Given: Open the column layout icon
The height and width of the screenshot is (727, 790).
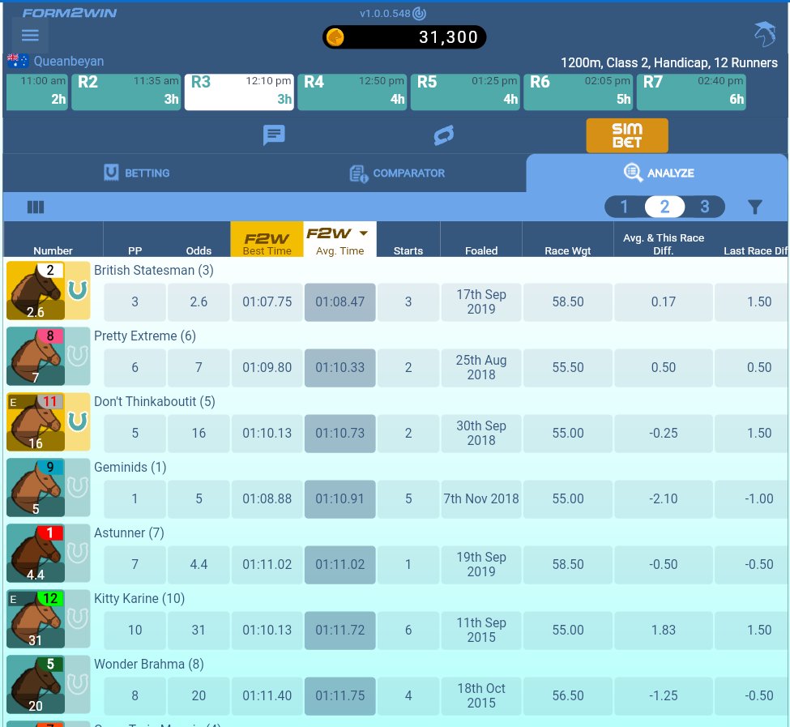Looking at the screenshot, I should 36,207.
